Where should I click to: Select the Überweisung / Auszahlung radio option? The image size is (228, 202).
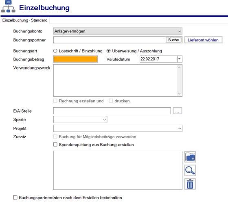(x=108, y=51)
